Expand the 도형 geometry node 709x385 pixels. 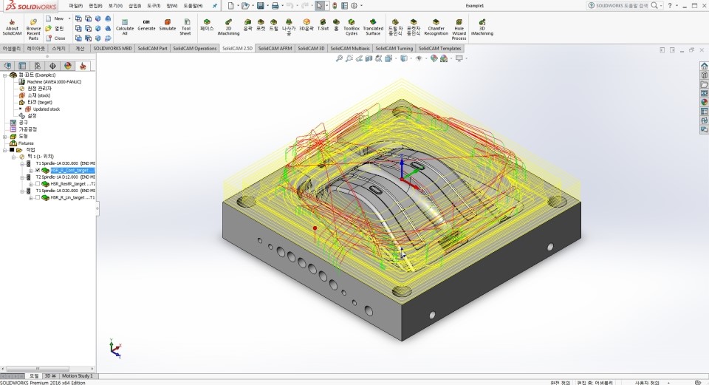4,137
